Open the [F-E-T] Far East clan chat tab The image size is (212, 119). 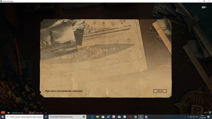pos(36,113)
